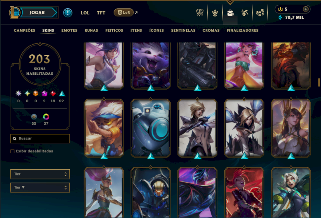Switch to the Cromas tab
This screenshot has width=321, height=218.
click(x=211, y=31)
